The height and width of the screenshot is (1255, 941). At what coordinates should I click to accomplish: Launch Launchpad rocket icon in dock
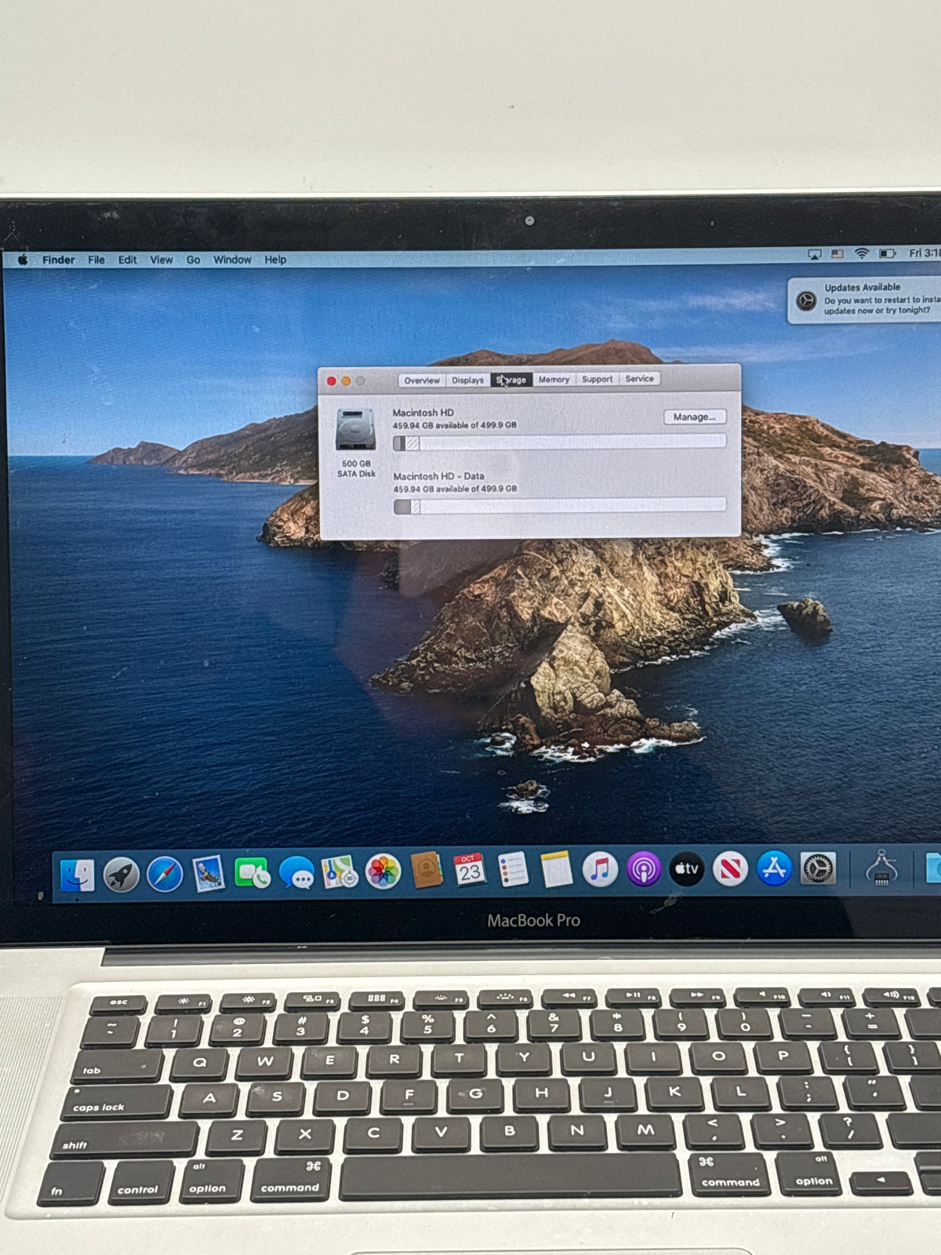coord(121,875)
